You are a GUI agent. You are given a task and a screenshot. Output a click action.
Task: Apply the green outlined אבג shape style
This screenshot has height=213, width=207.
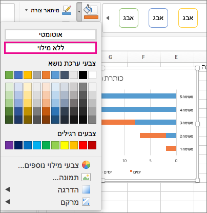129,18
